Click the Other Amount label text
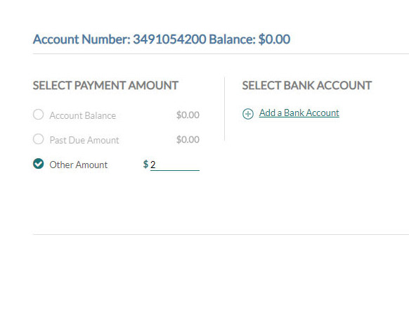 [x=79, y=165]
